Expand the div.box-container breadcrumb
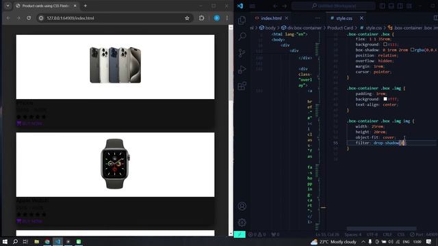Screen dimensions: 438x246 pyautogui.click(x=301, y=27)
